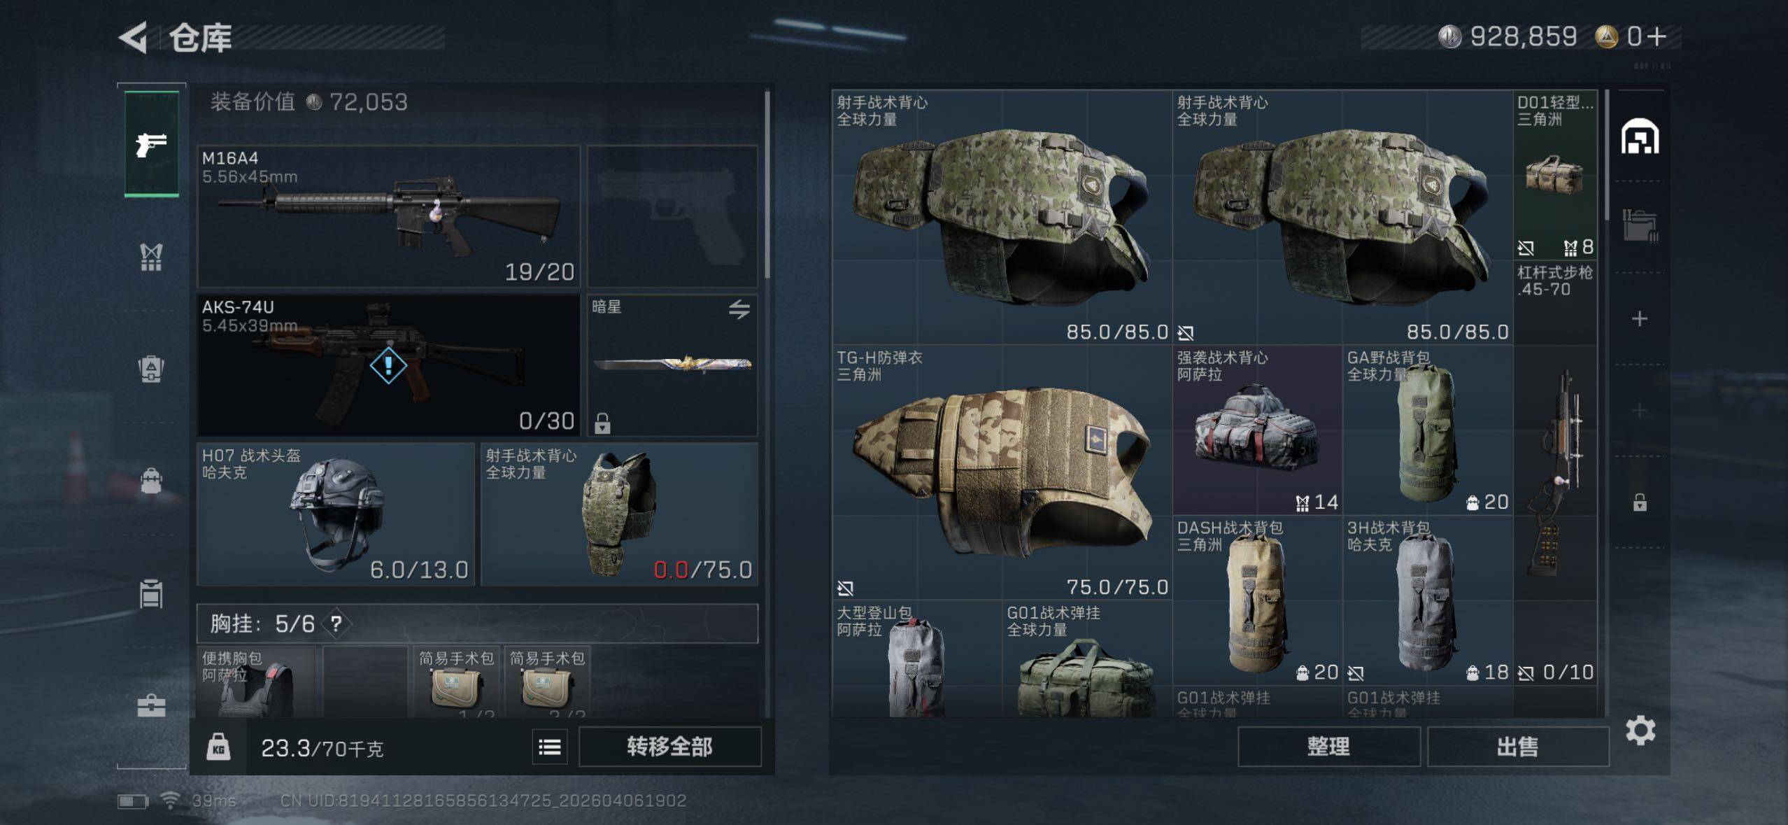Screen dimensions: 1788x825
Task: Toggle the list view icon beside 转移全部
Action: click(550, 747)
